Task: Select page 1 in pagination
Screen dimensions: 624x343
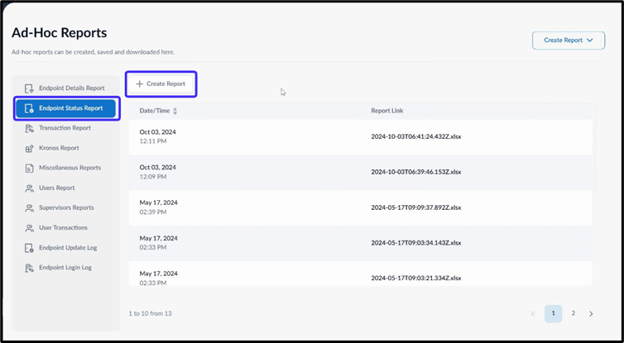Action: click(x=553, y=313)
